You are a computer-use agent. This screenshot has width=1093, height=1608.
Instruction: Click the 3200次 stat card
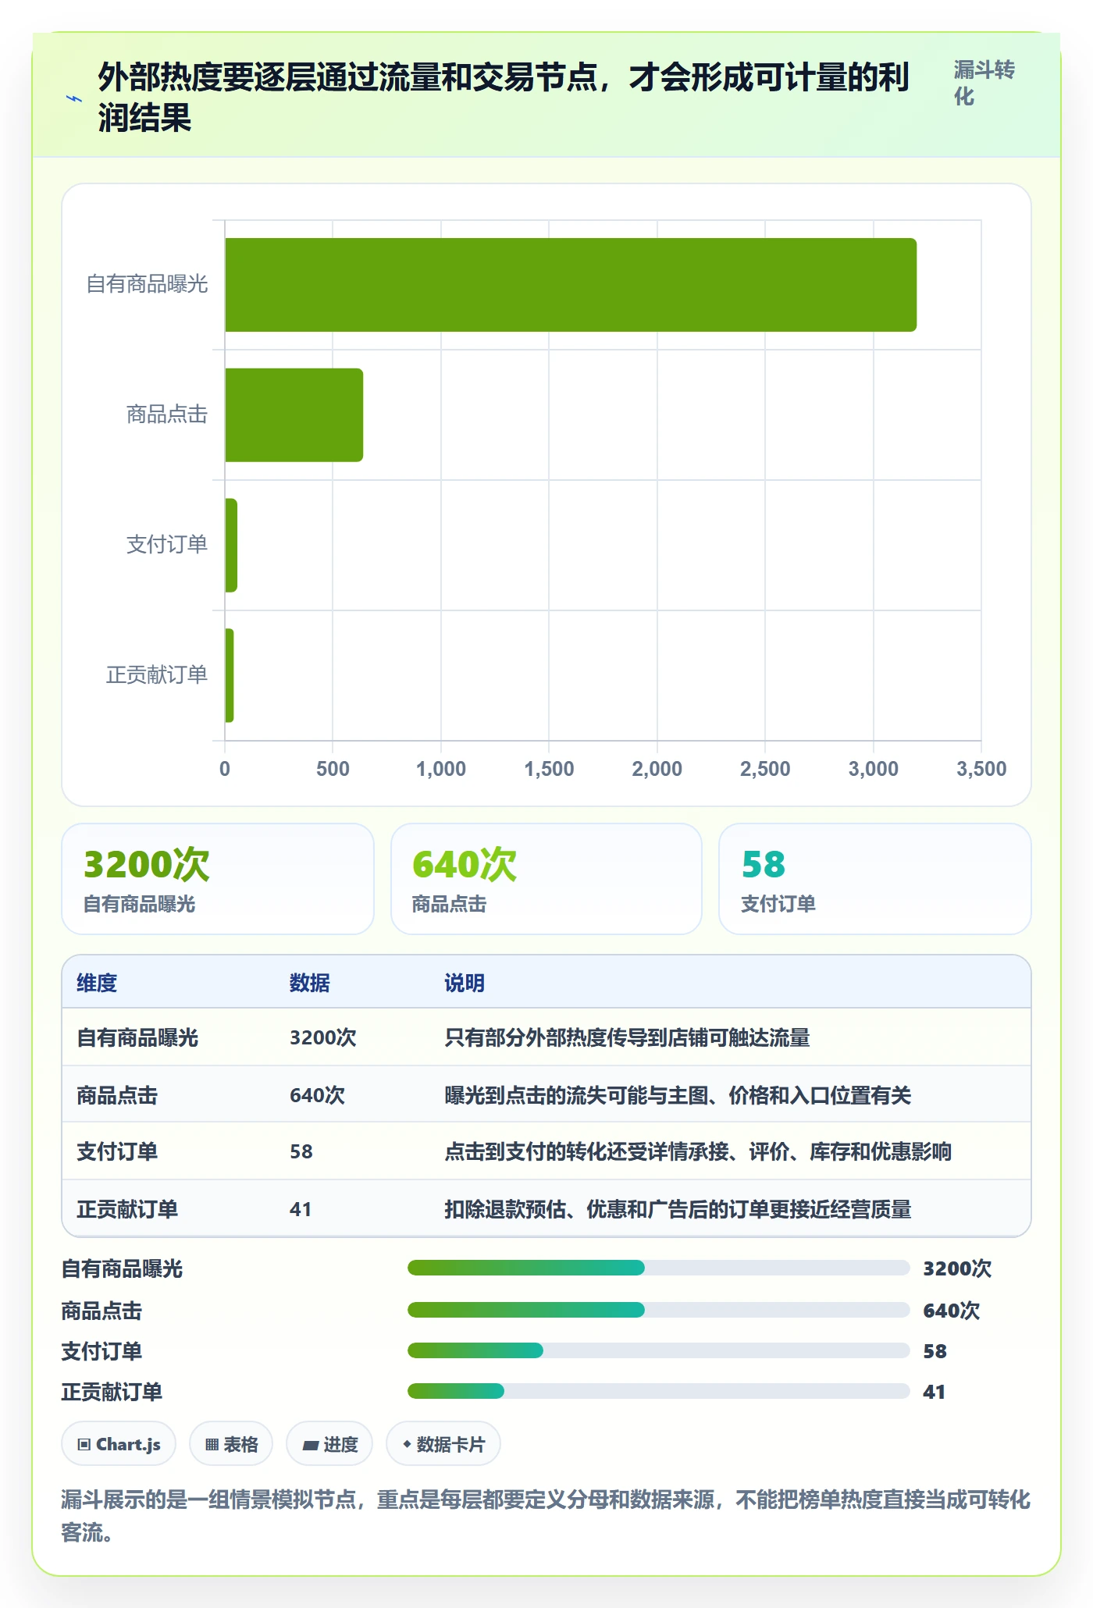coord(218,879)
